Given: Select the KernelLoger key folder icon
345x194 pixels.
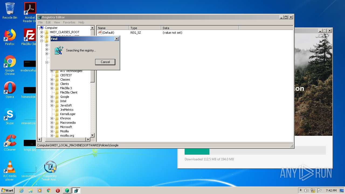Looking at the screenshot, I should pos(57,114).
